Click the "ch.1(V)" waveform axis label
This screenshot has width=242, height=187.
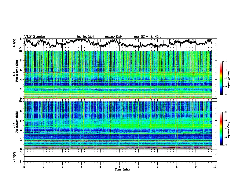(x=15, y=43)
